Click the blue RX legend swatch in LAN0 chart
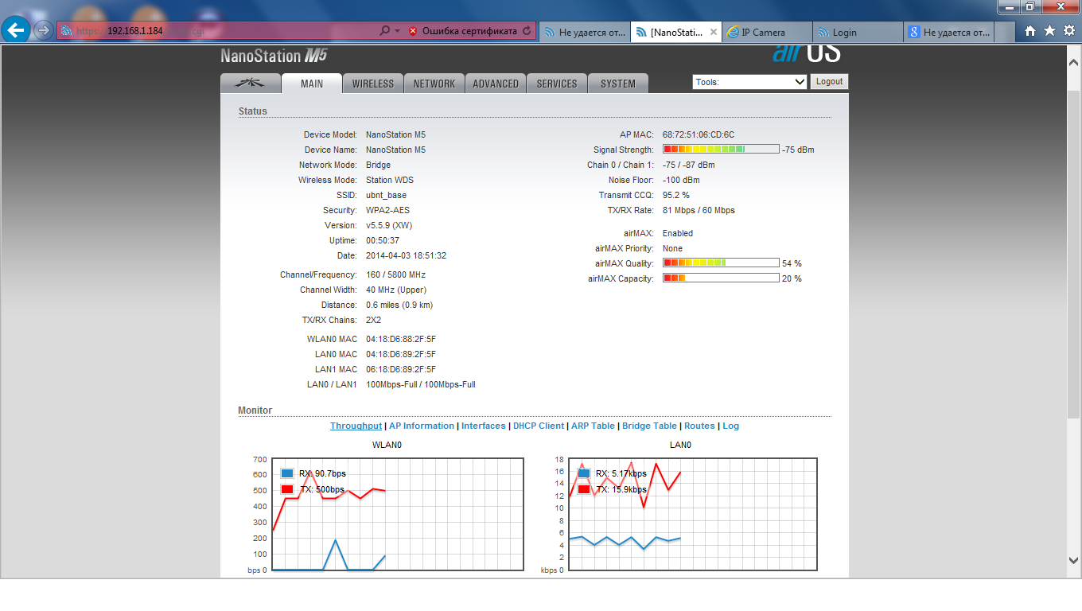Image resolution: width=1082 pixels, height=611 pixels. (584, 473)
